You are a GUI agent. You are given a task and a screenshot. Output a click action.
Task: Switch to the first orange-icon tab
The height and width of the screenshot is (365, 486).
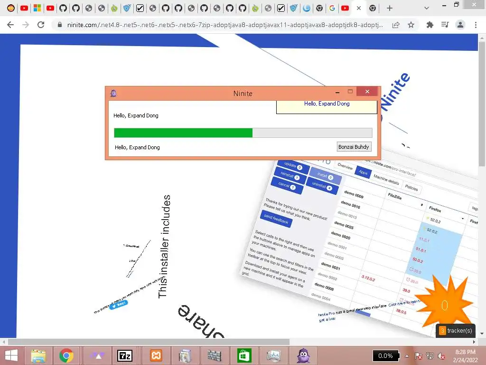point(11,9)
